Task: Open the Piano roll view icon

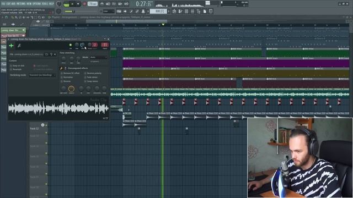Action: point(180,11)
